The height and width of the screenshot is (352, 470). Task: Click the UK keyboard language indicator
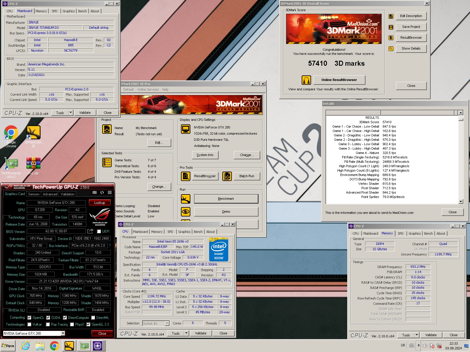(x=403, y=345)
